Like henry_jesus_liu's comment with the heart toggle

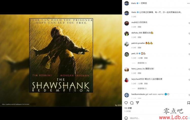[x=189, y=69]
